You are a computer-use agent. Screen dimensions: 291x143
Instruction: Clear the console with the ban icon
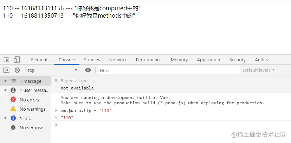coord(17,70)
